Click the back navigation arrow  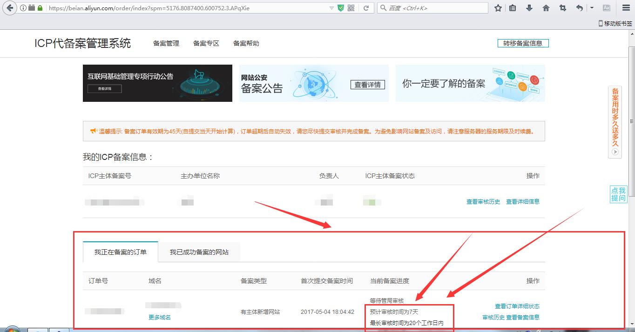(9, 7)
